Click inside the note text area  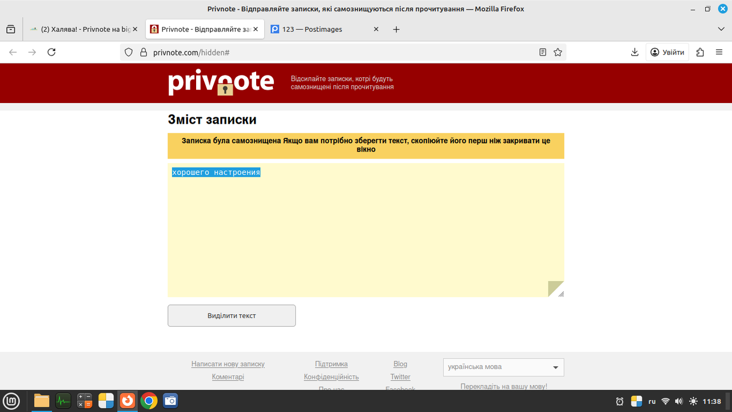(x=366, y=230)
